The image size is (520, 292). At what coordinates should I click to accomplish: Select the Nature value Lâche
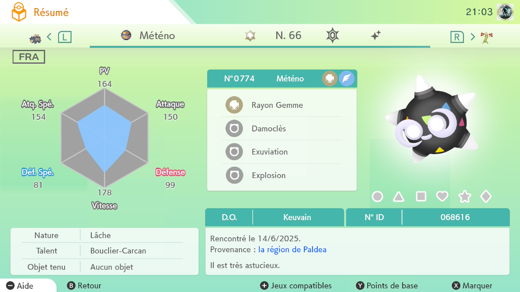[x=101, y=235]
